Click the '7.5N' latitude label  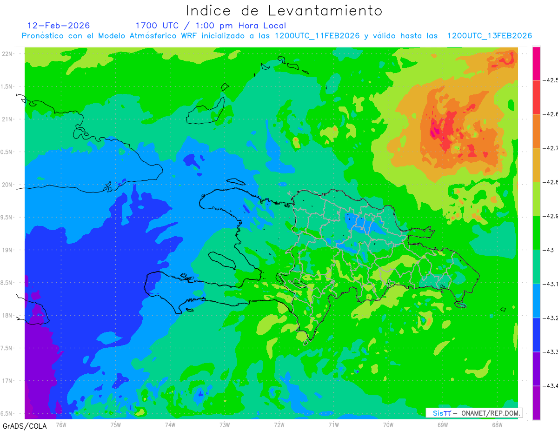point(6,348)
